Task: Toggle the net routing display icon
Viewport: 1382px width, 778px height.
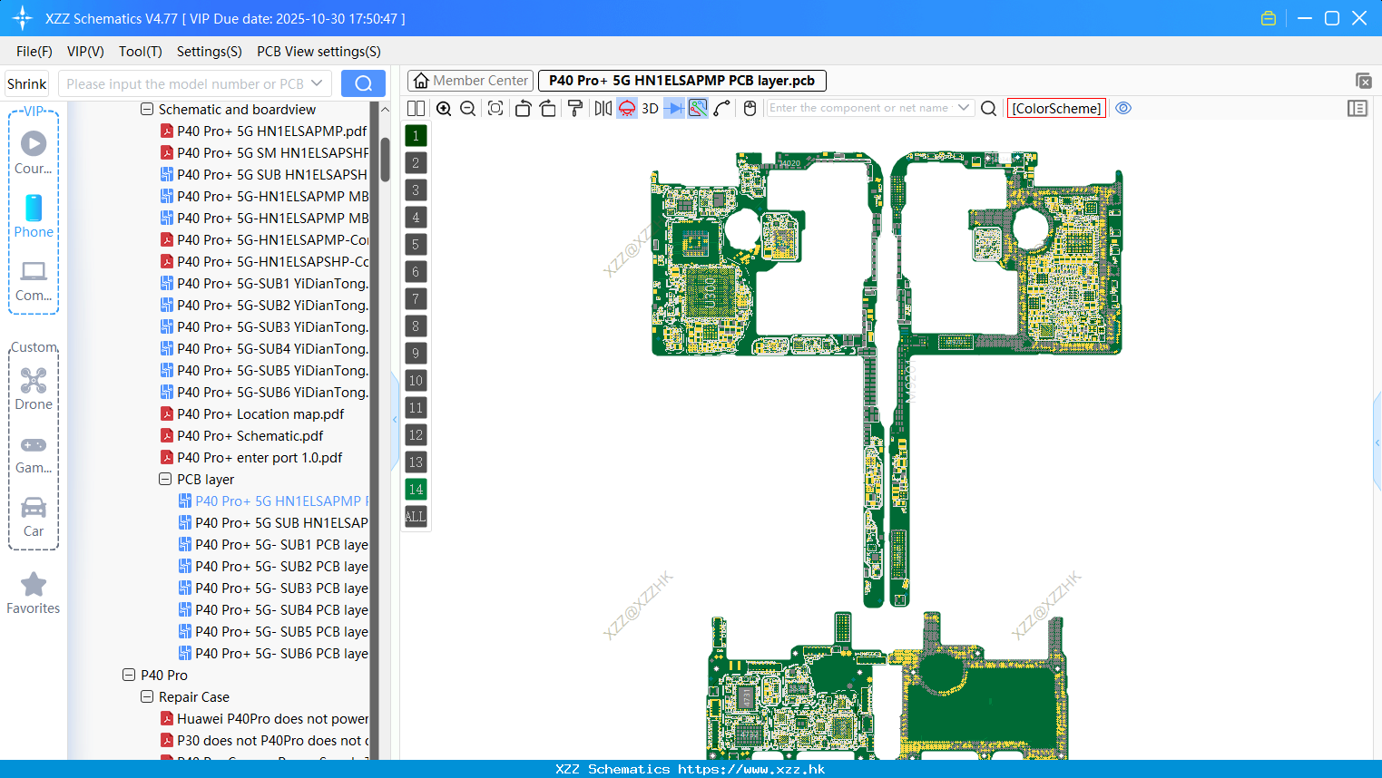Action: (x=698, y=108)
